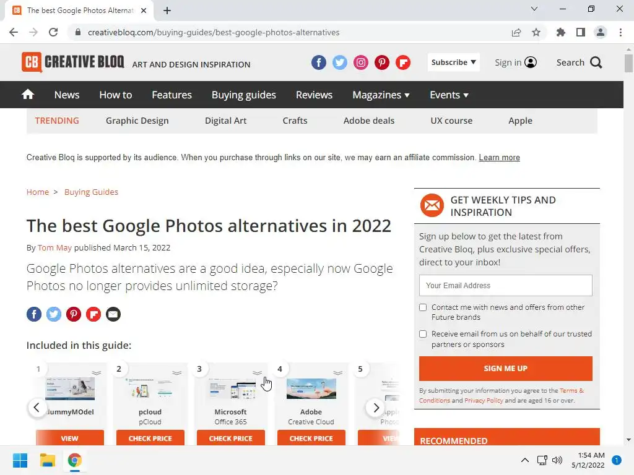Click the Adobe Creative Cloud thumbnail
Image resolution: width=634 pixels, height=475 pixels.
pyautogui.click(x=311, y=388)
